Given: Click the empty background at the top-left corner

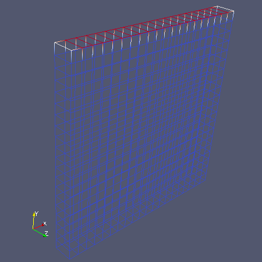Looking at the screenshot, I should (x=12, y=12).
